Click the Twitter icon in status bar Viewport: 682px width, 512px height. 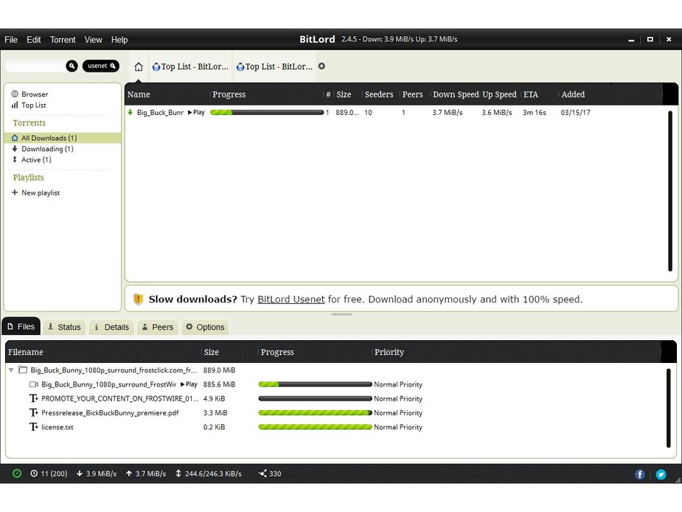pyautogui.click(x=661, y=474)
